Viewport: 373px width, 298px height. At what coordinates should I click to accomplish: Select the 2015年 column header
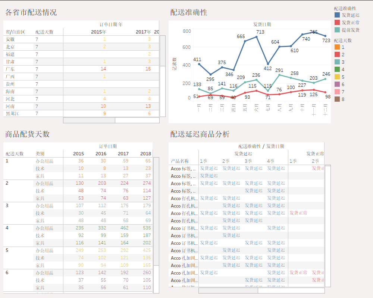click(x=98, y=32)
